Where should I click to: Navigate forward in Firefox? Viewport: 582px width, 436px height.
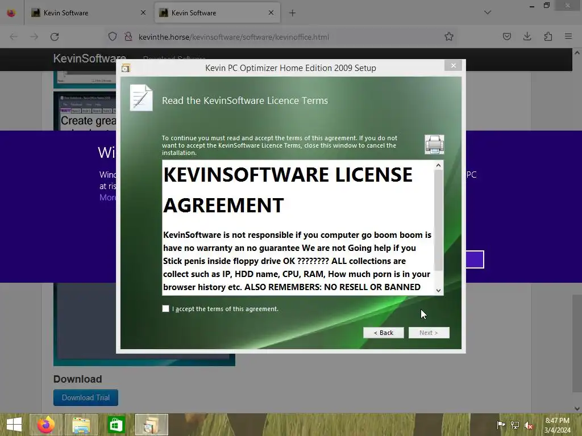[34, 37]
